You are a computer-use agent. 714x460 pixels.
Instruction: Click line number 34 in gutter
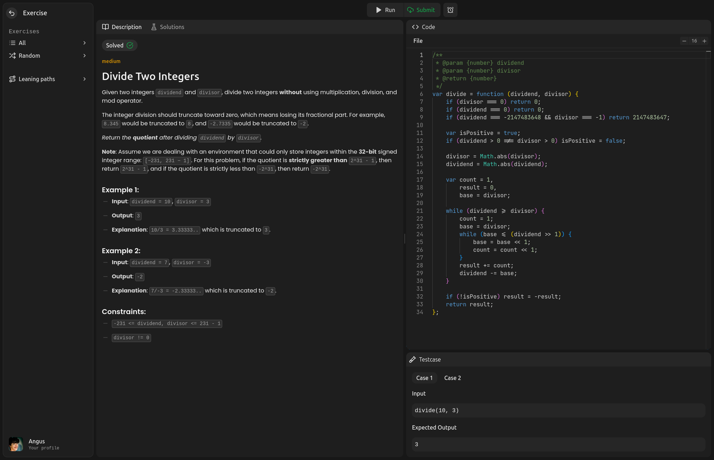(420, 312)
